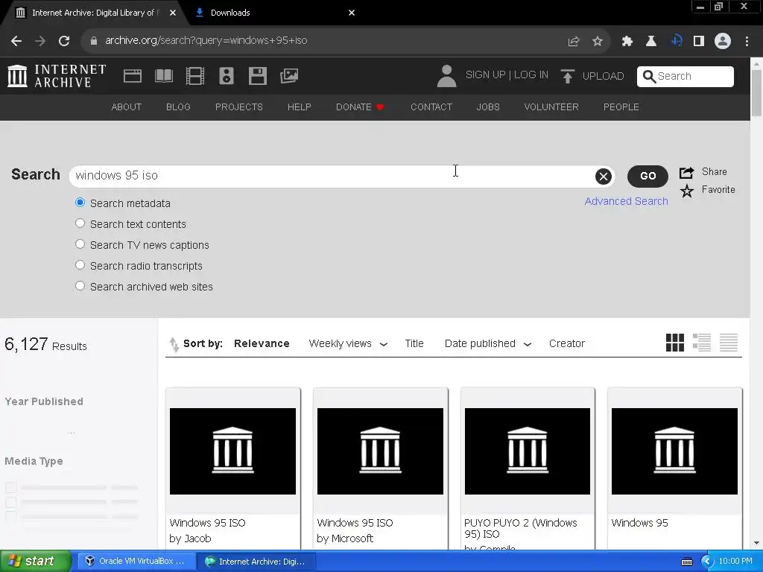Click the top-right site Search box
This screenshot has width=763, height=572.
(x=686, y=77)
